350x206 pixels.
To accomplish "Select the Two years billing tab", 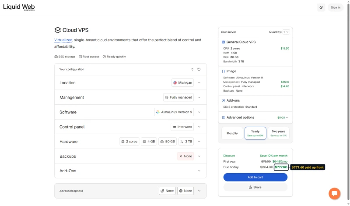I will pyautogui.click(x=278, y=133).
